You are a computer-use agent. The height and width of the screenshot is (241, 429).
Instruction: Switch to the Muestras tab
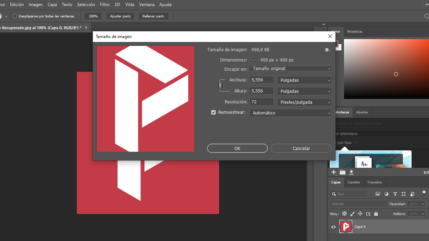pos(355,32)
